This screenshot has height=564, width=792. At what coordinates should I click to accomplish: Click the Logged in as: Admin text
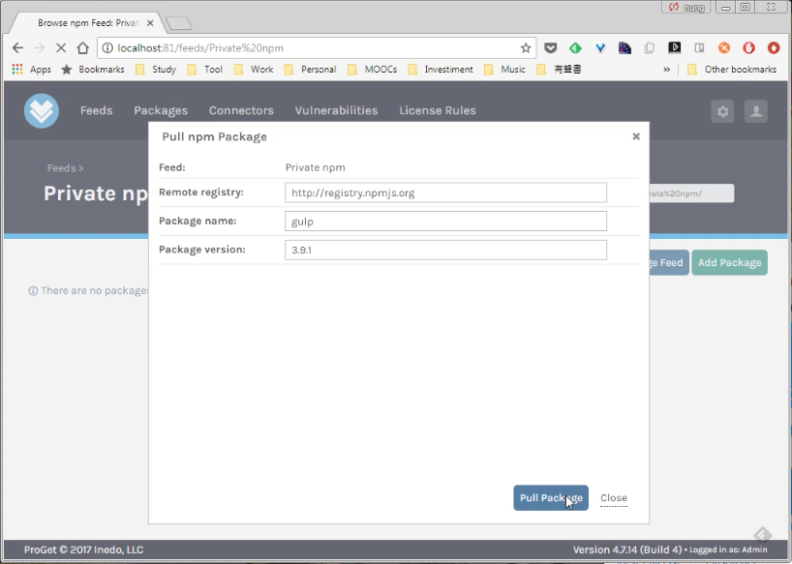(728, 549)
